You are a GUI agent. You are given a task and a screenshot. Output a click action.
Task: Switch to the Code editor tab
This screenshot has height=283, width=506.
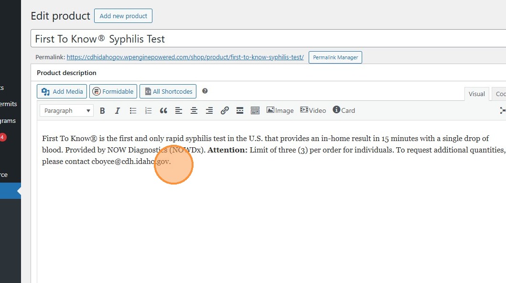498,94
